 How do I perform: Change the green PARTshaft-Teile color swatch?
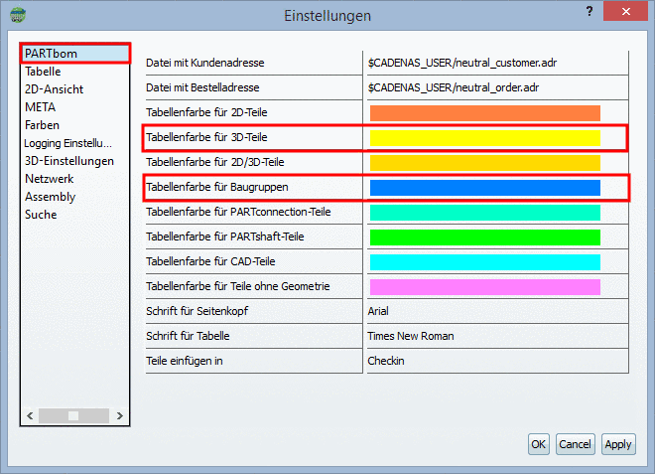[x=485, y=237]
